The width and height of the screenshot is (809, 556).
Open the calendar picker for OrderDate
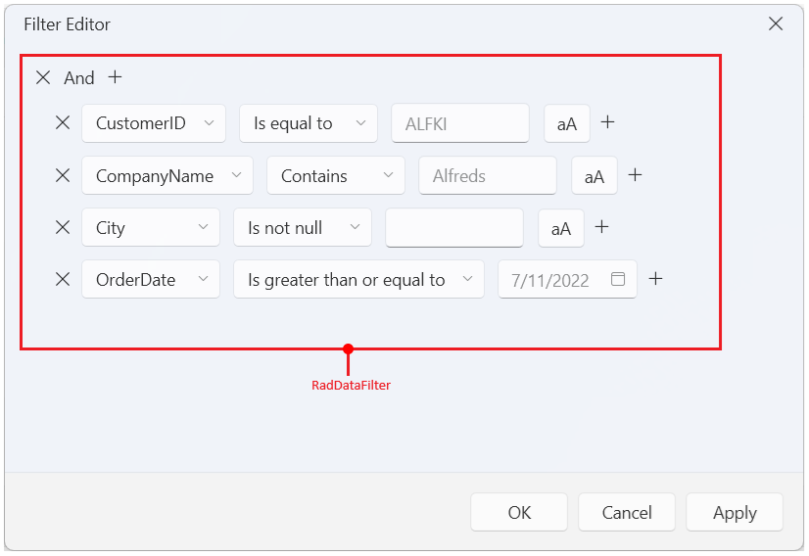click(x=618, y=279)
